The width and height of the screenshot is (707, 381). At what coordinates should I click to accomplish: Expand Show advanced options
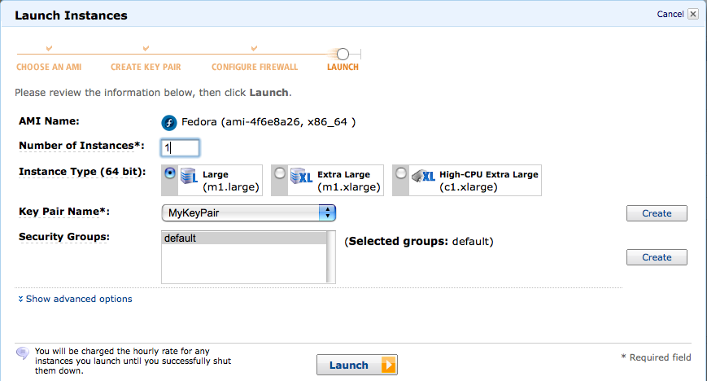(79, 299)
